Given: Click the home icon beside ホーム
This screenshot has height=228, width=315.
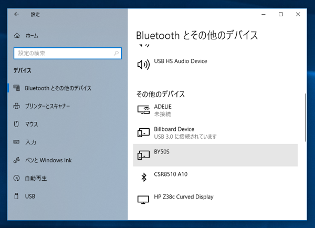Looking at the screenshot, I should coord(17,36).
